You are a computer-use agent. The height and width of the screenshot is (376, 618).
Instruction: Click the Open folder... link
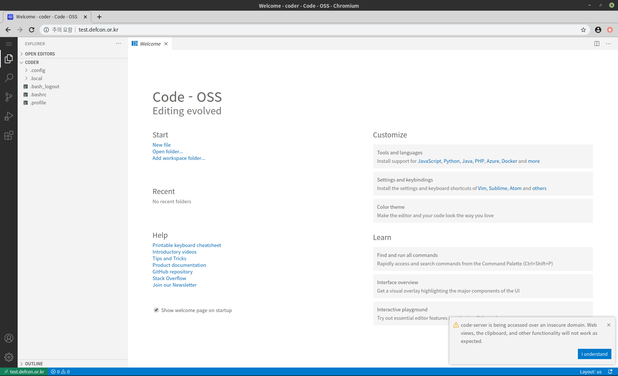(168, 151)
